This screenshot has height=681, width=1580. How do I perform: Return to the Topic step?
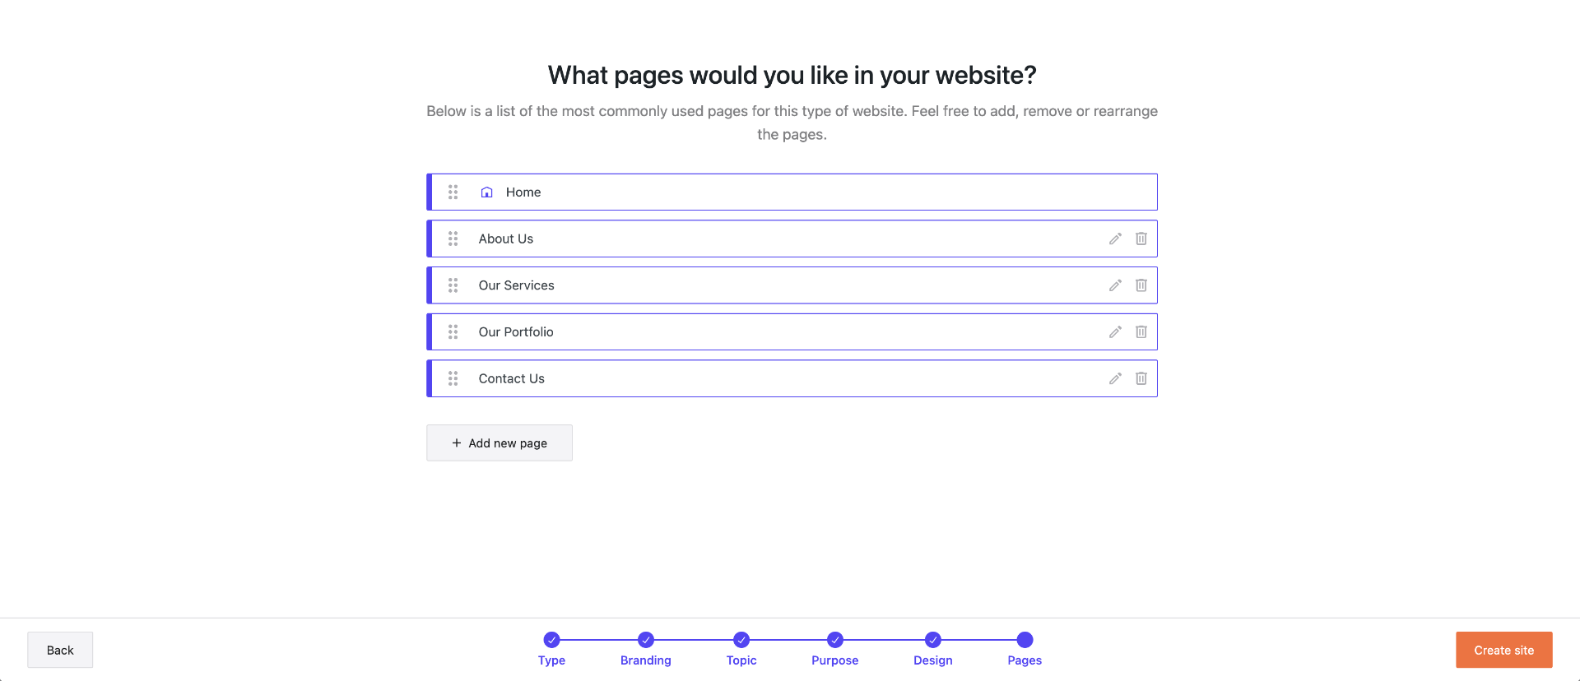tap(741, 640)
